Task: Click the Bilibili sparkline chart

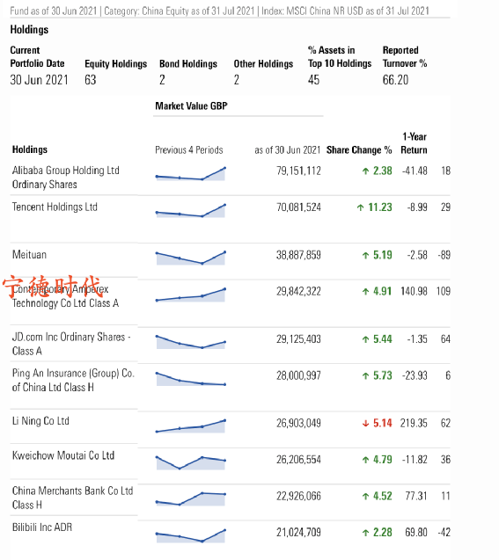Action: coord(190,535)
